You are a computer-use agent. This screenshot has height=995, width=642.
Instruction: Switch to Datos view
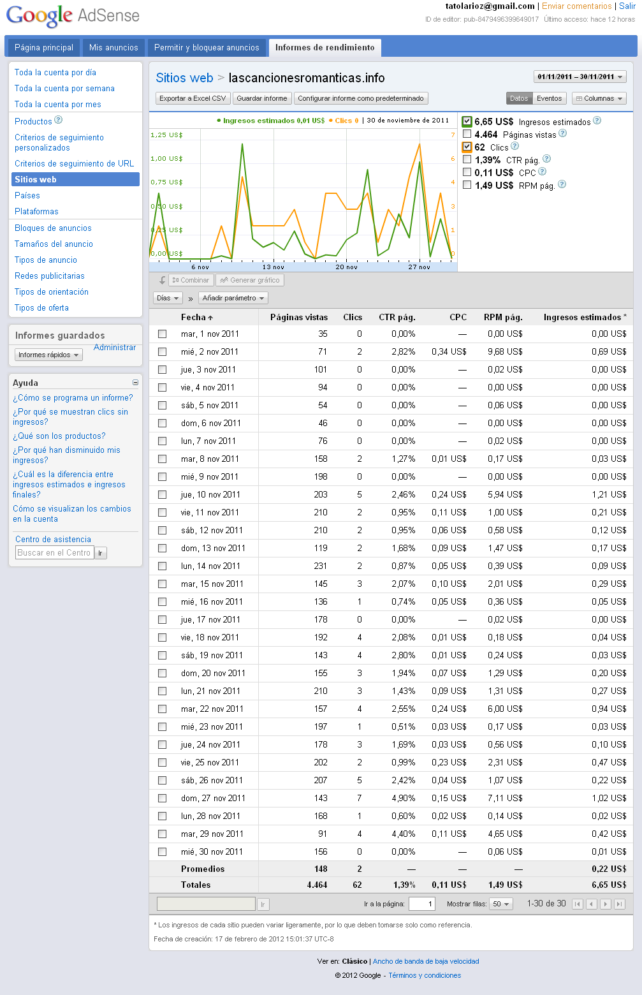(x=519, y=98)
